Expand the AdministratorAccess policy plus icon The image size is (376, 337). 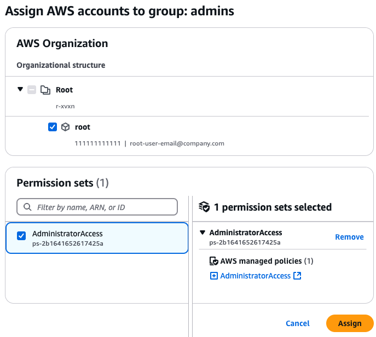click(x=214, y=276)
